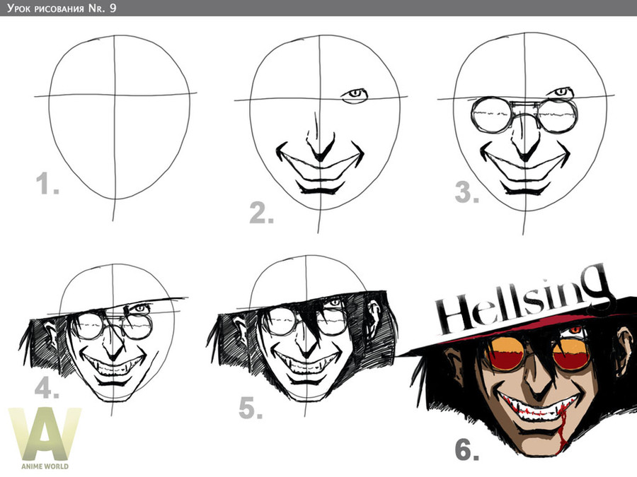Select the step 1 blank head outline sketch
This screenshot has height=477, width=637.
[116, 128]
